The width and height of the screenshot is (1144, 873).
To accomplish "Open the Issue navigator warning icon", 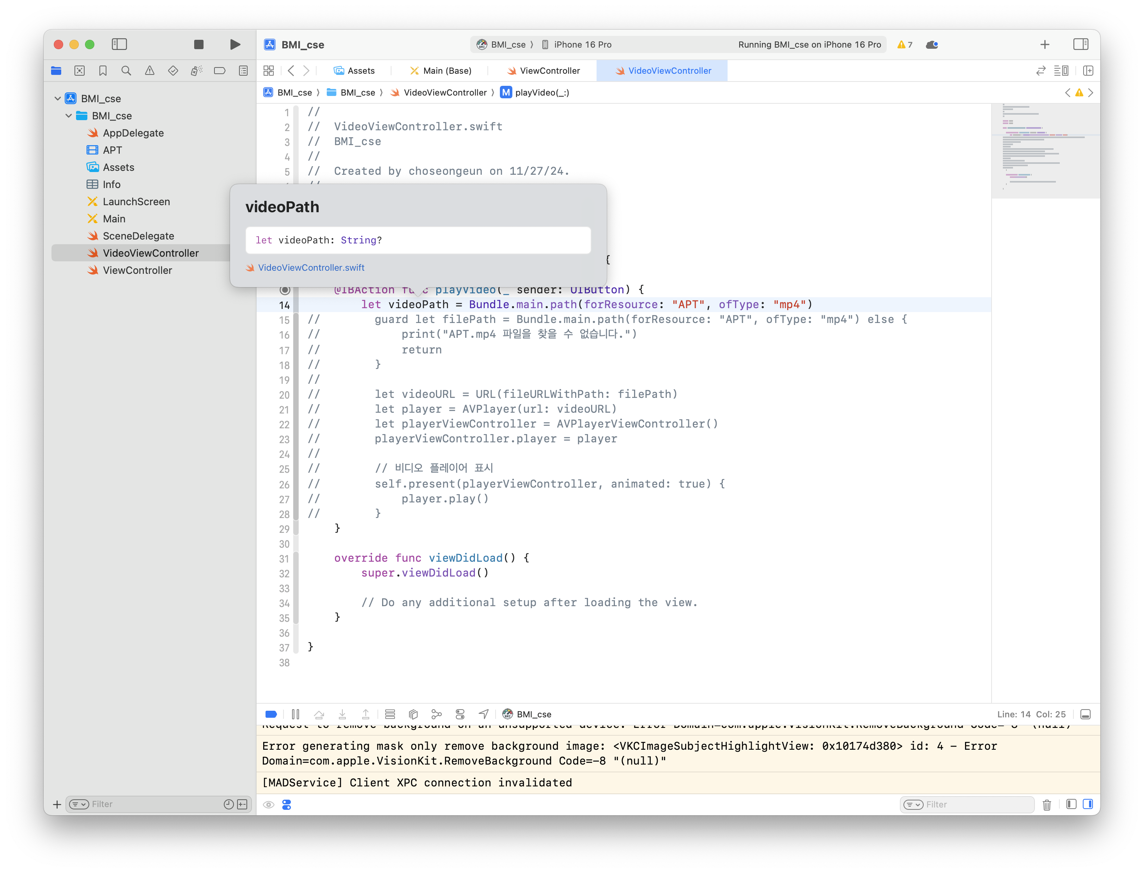I will coord(150,71).
